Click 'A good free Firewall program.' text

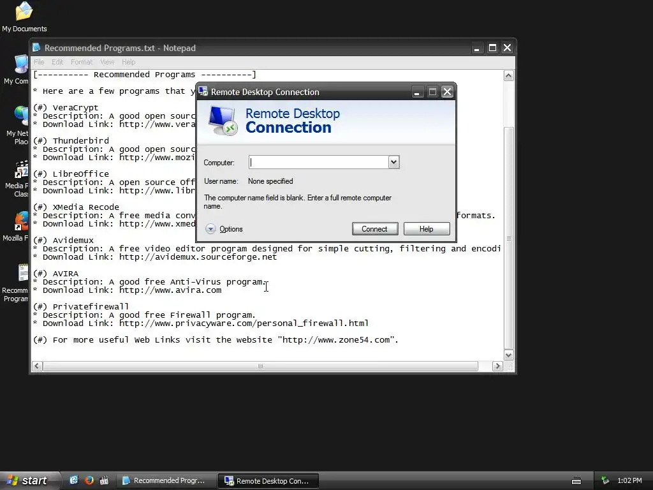(x=182, y=315)
